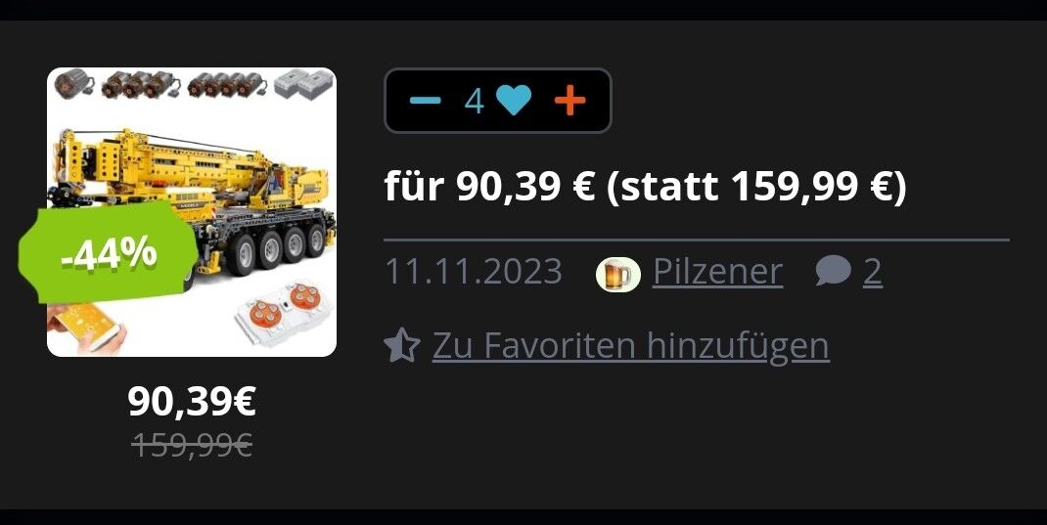The width and height of the screenshot is (1047, 525).
Task: Click the crossed-out 159,99€ old price
Action: [192, 445]
